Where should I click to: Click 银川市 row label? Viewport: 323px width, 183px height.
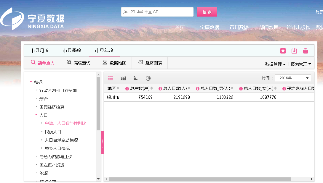pos(113,97)
